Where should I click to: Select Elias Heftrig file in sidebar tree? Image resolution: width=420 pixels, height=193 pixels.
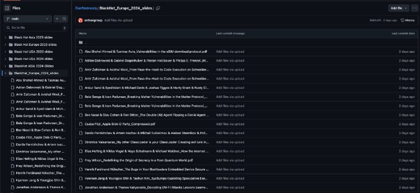coord(41,159)
